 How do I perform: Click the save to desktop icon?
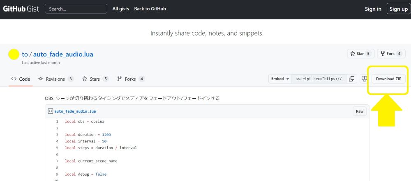[x=364, y=79]
